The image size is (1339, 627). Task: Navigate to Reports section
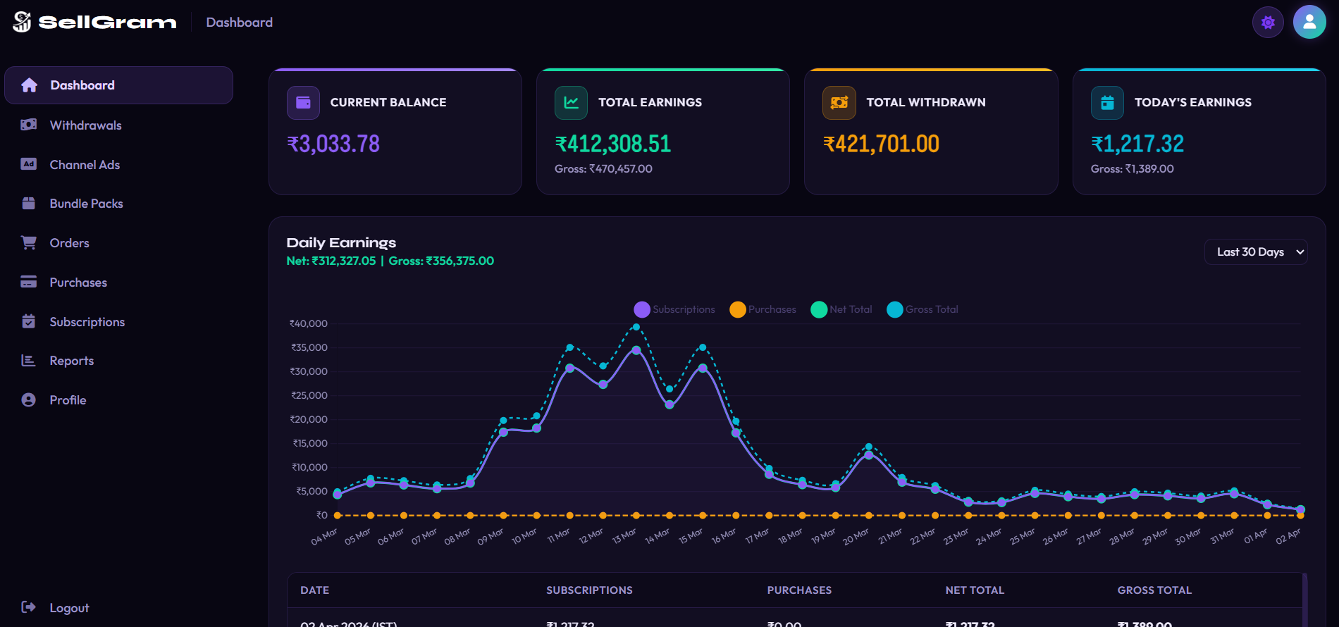click(71, 361)
